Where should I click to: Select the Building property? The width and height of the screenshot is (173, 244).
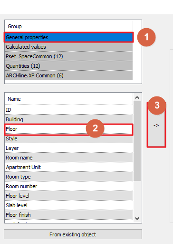(69, 119)
